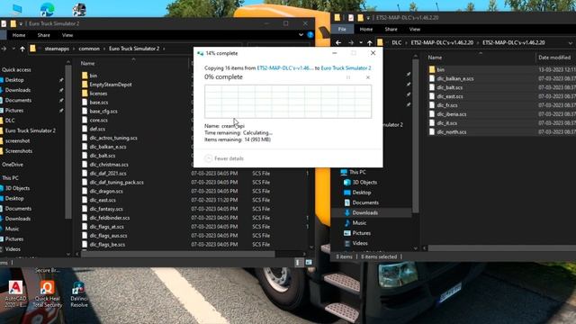This screenshot has height=324, width=576.
Task: Open Home tab in left Explorer window
Action: [19, 35]
